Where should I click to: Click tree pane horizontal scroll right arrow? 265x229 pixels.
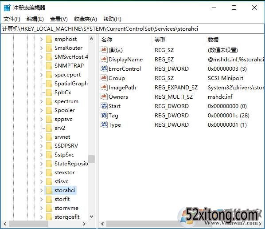(84, 224)
